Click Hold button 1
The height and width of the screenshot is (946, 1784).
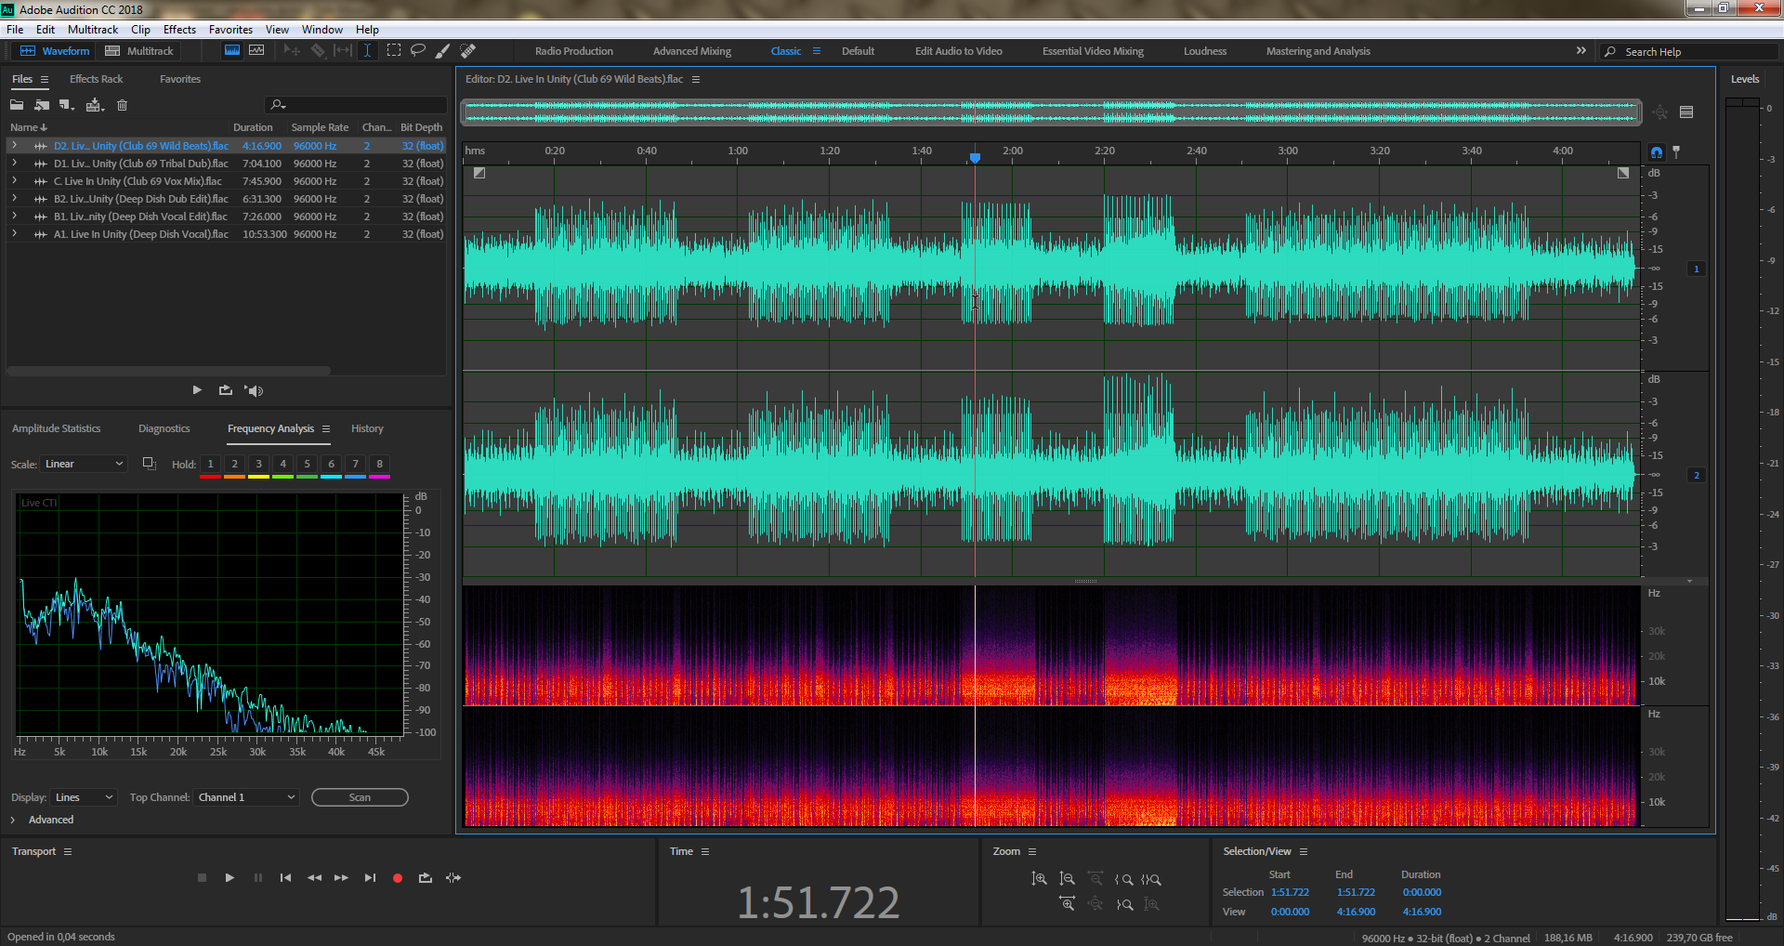pos(210,464)
